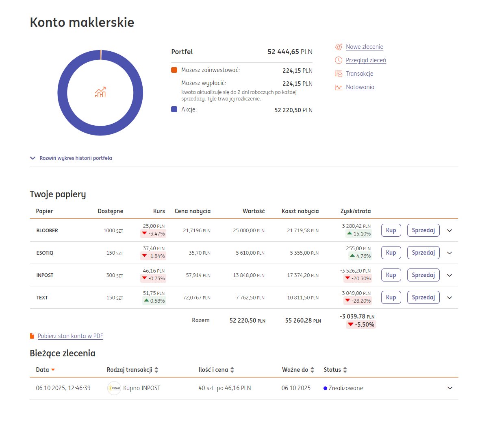Click the orange Możesz zainwestować swatch

(174, 70)
